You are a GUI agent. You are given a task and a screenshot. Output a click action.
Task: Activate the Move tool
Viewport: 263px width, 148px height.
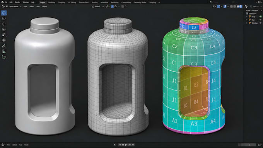pos(4,24)
